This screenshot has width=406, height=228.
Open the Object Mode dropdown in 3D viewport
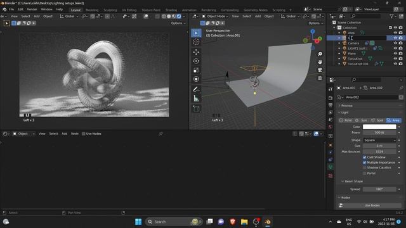coord(215,16)
